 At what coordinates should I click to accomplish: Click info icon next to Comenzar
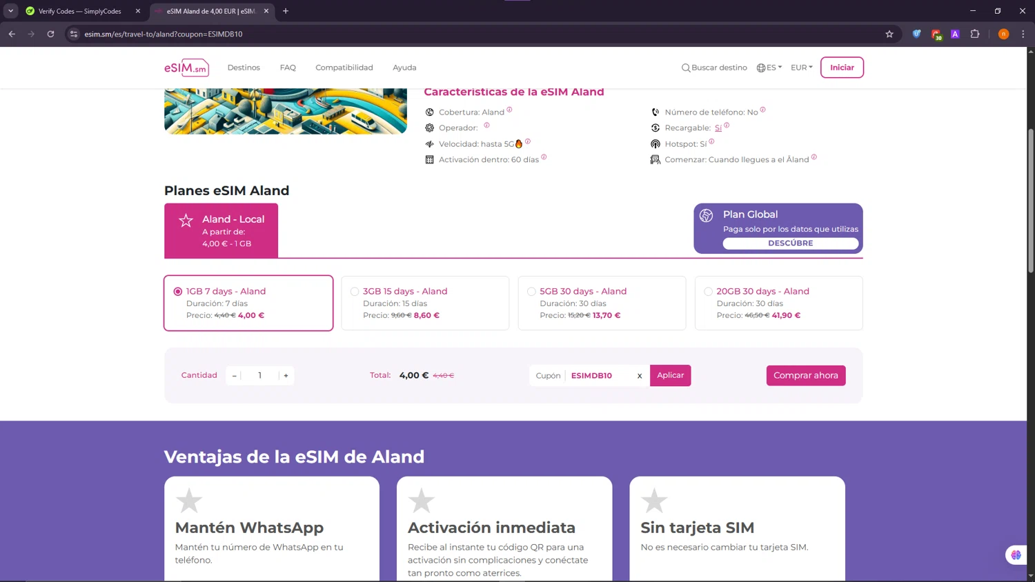click(x=814, y=157)
